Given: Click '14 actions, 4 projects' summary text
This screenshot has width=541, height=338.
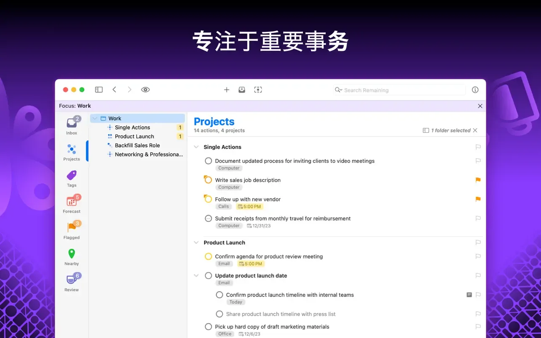Looking at the screenshot, I should tap(219, 131).
